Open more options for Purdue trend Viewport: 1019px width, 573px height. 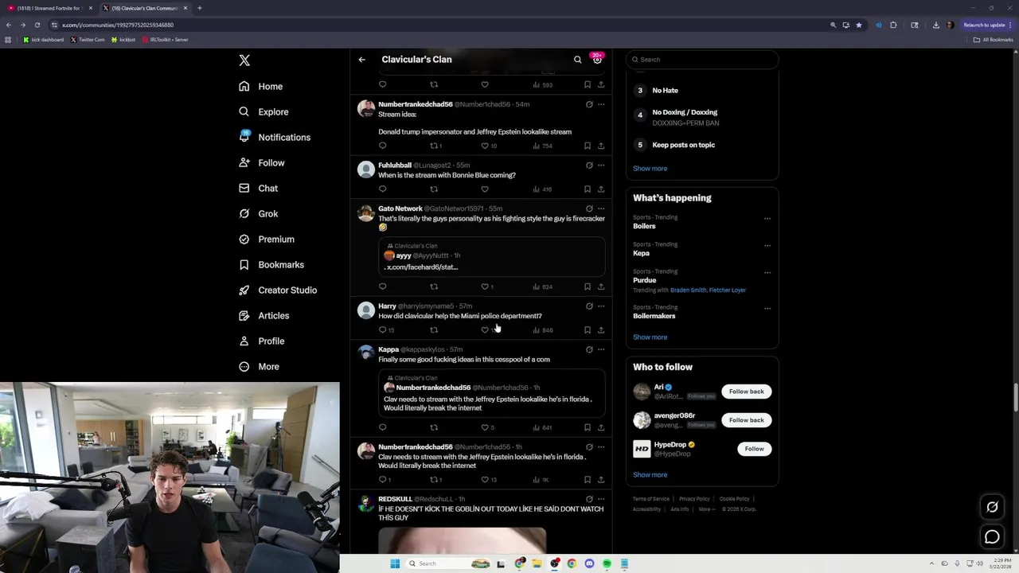pyautogui.click(x=767, y=273)
